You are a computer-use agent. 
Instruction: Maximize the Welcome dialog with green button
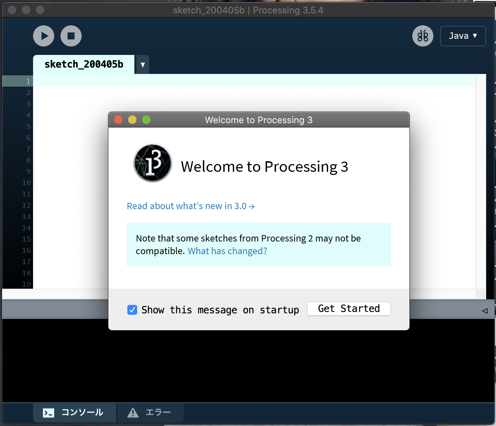click(146, 120)
